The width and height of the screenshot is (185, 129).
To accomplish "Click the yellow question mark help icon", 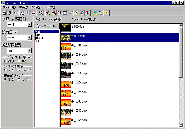I will [106, 13].
